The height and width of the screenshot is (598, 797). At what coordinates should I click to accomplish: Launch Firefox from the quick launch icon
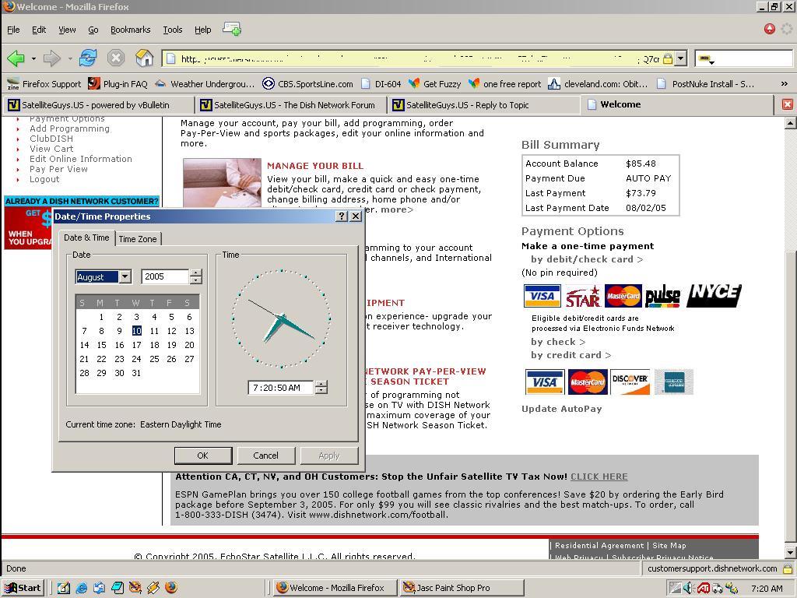click(x=171, y=587)
